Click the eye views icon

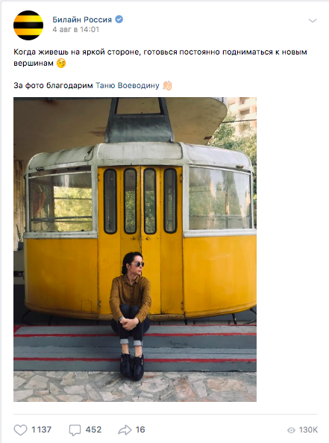tap(291, 430)
